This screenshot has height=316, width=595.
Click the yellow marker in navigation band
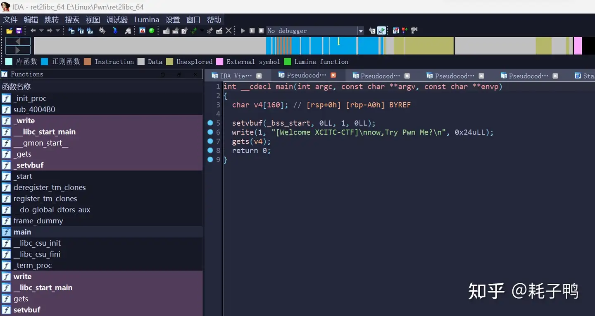[338, 41]
